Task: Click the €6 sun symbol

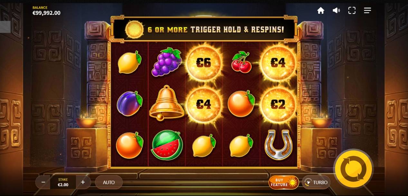Action: [204, 63]
